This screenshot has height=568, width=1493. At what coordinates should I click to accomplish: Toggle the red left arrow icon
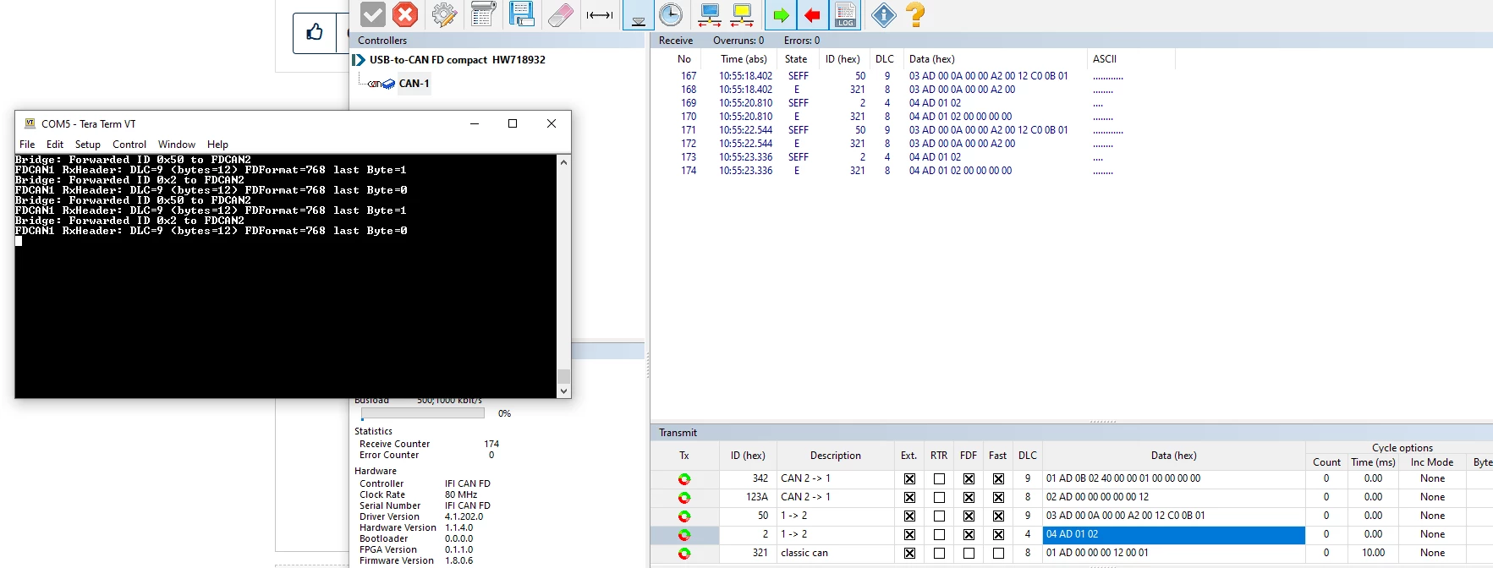[813, 14]
